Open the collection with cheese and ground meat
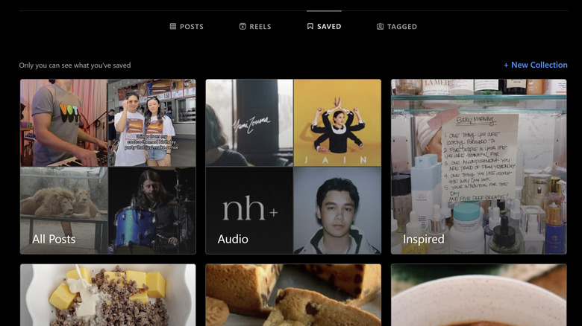Image resolution: width=582 pixels, height=326 pixels. coord(108,295)
